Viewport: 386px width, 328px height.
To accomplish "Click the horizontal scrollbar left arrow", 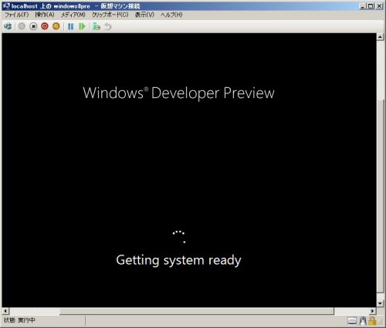I will tap(5, 311).
